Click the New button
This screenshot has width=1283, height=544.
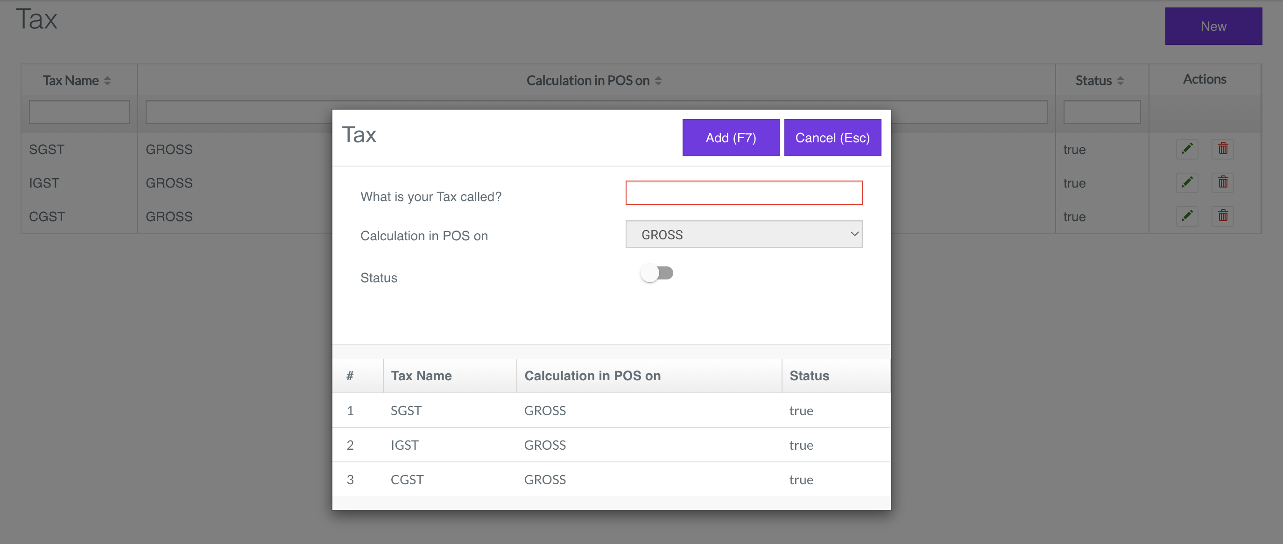[1213, 27]
